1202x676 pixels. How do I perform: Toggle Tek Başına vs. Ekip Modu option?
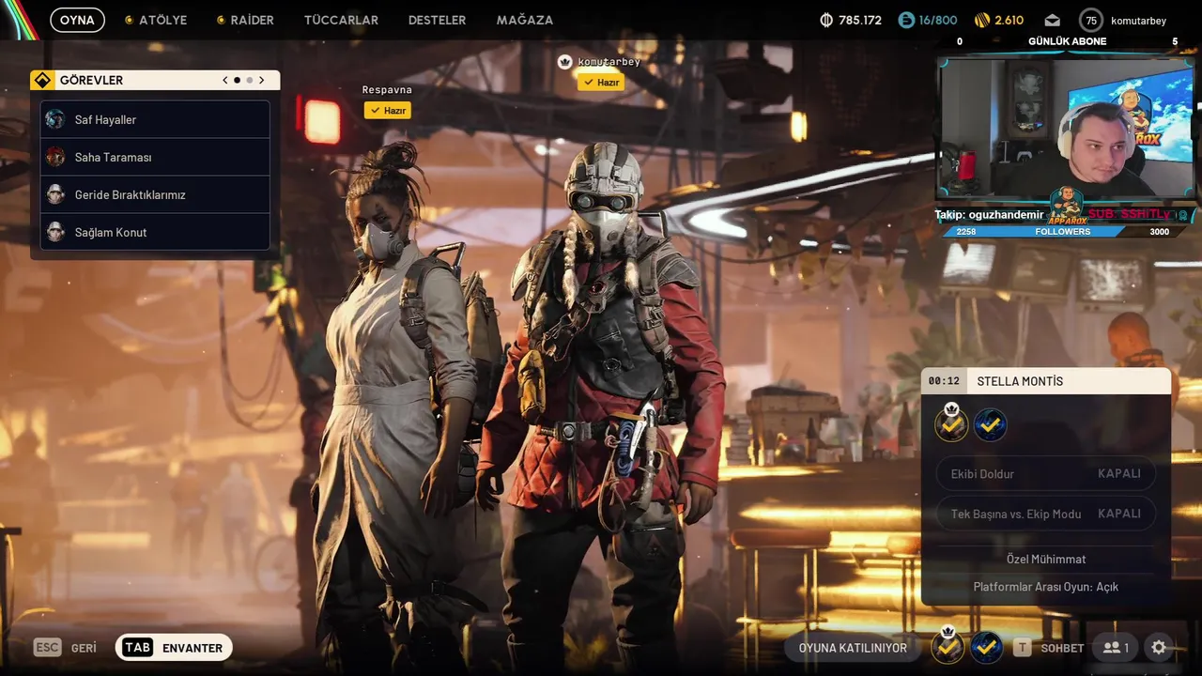[x=1045, y=514]
